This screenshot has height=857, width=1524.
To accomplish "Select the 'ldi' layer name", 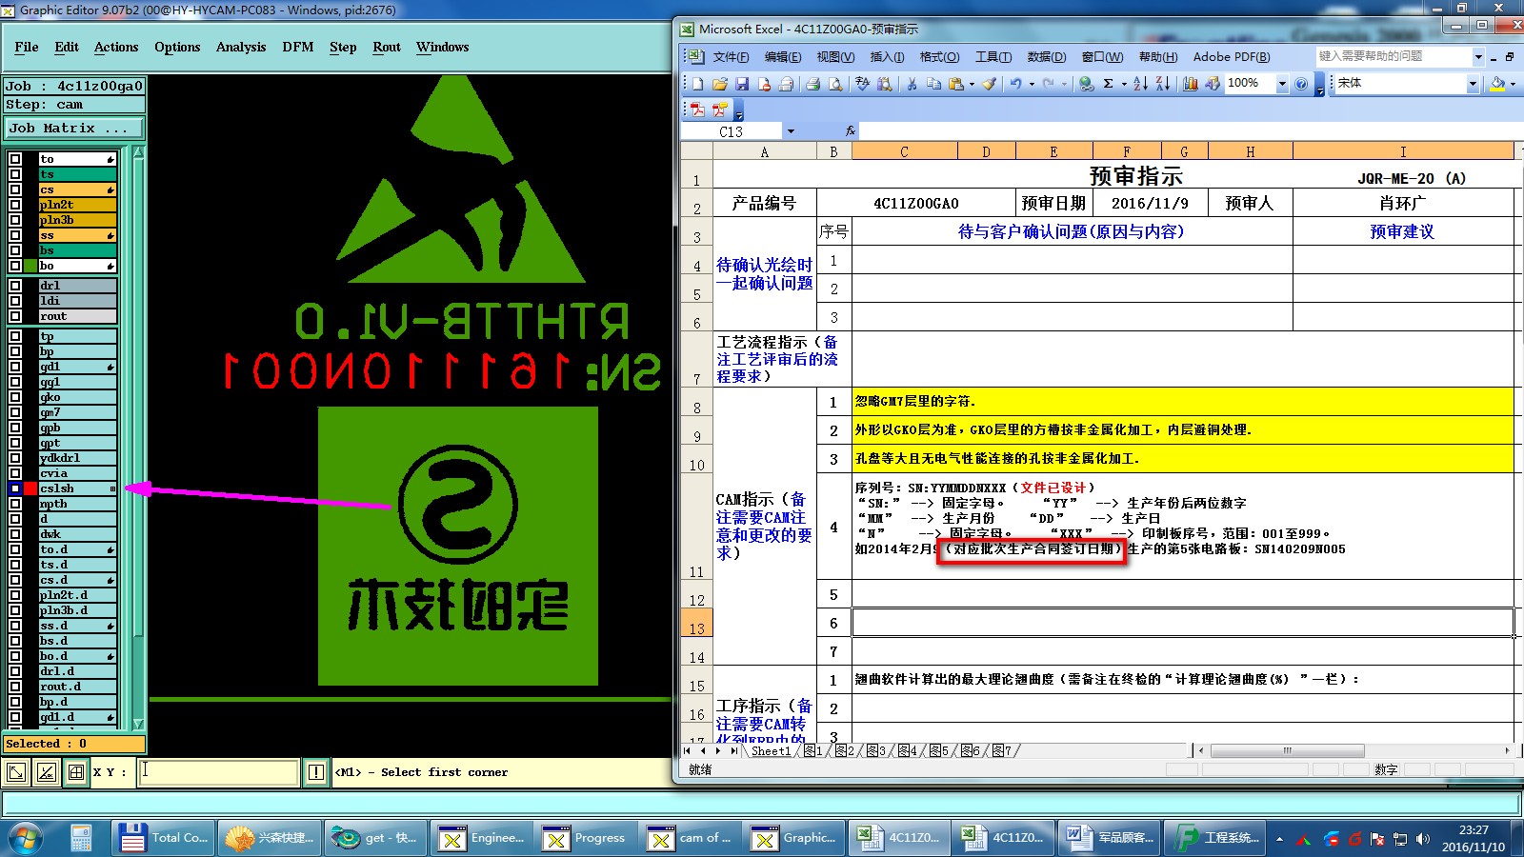I will 77,301.
